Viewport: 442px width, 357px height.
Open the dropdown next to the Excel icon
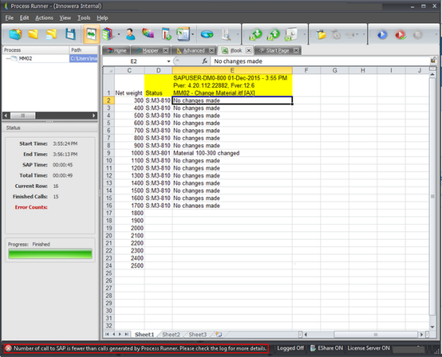point(192,35)
